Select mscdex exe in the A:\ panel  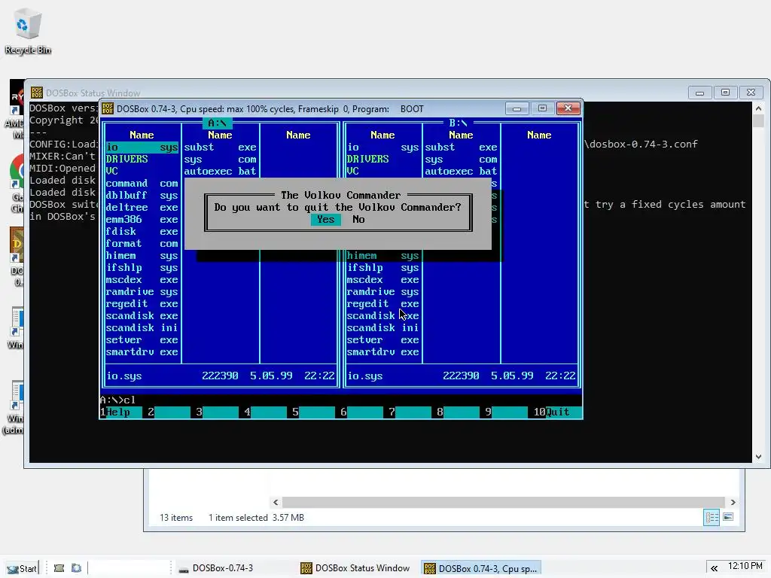tap(142, 279)
